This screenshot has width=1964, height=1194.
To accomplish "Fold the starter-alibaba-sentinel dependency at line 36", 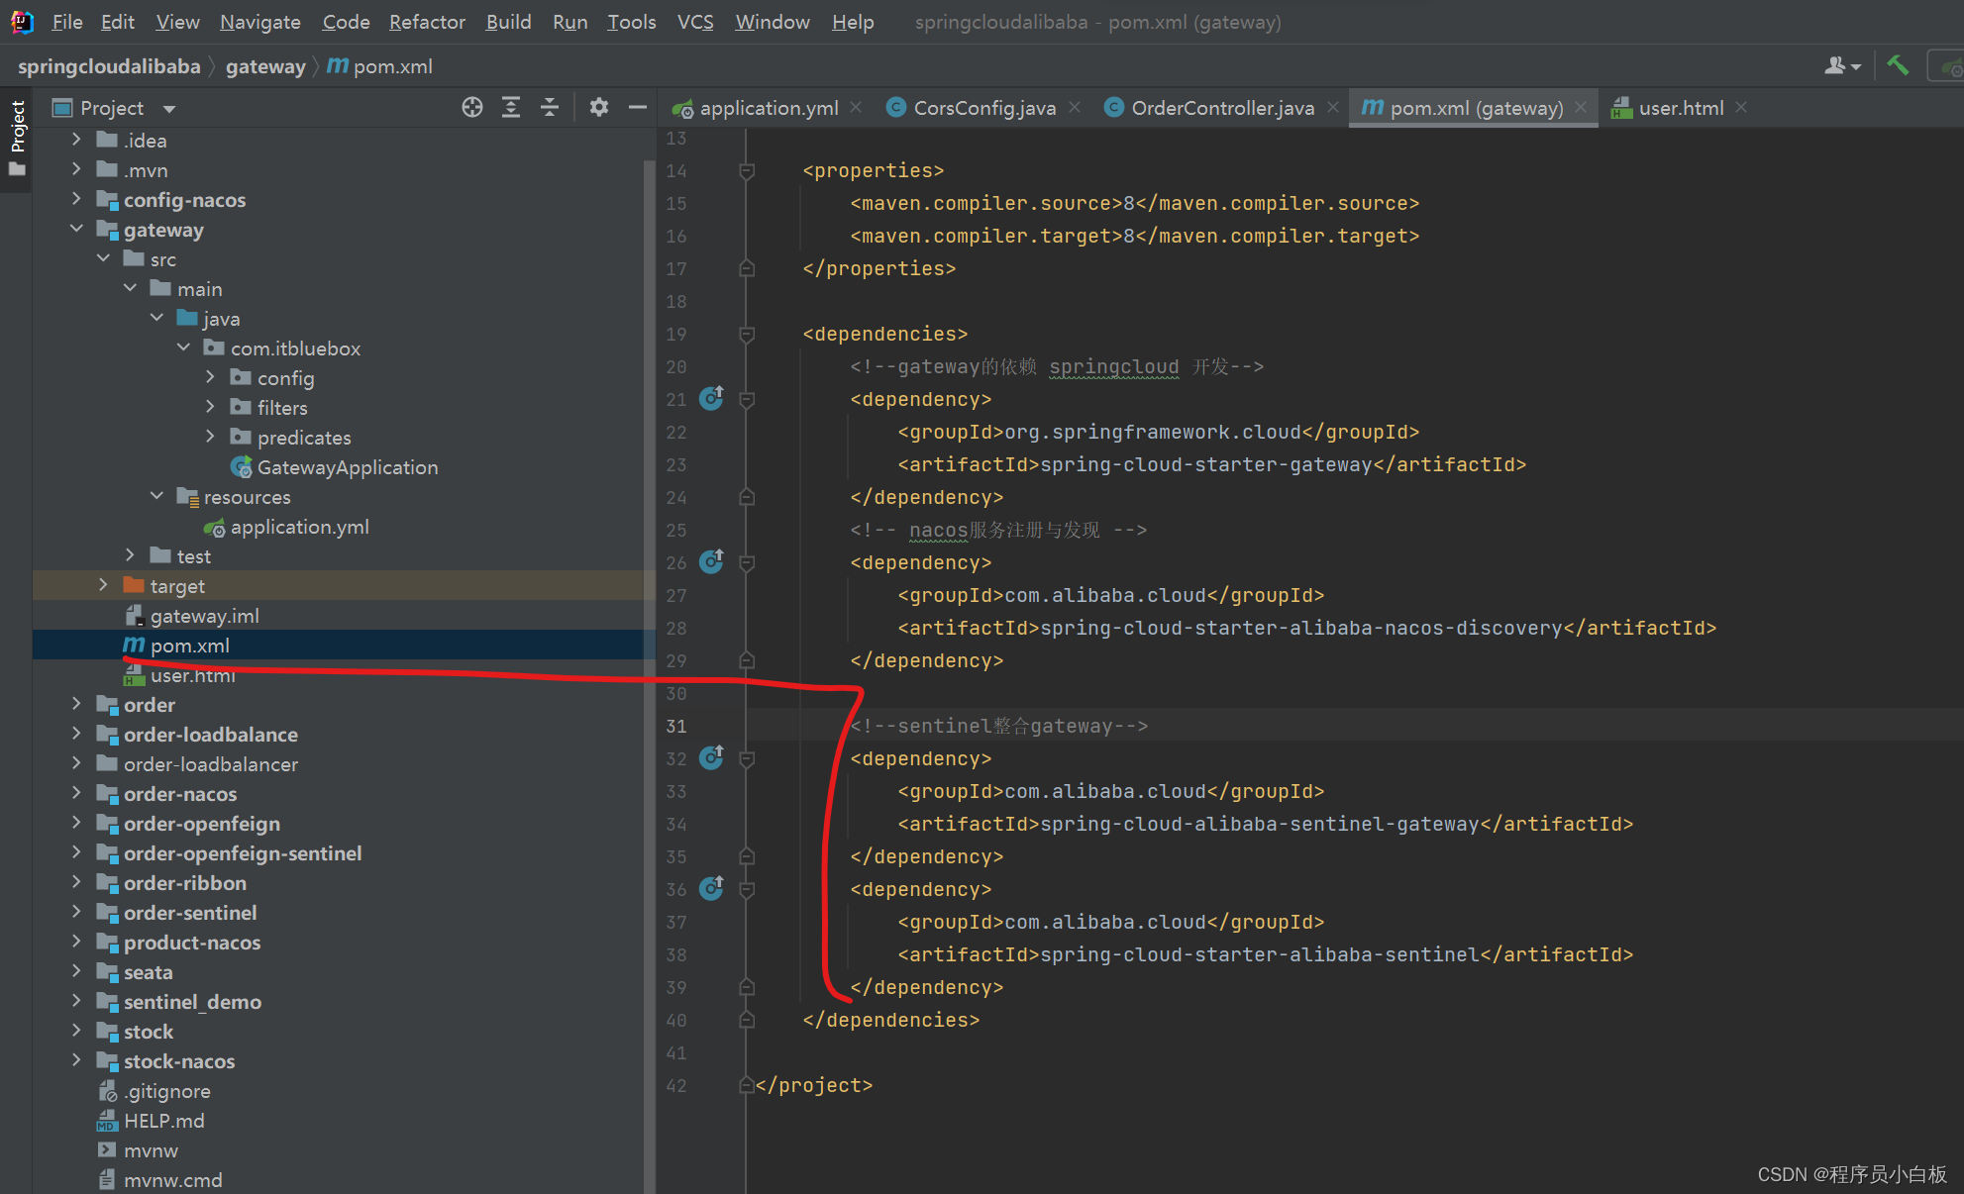I will click(x=747, y=889).
